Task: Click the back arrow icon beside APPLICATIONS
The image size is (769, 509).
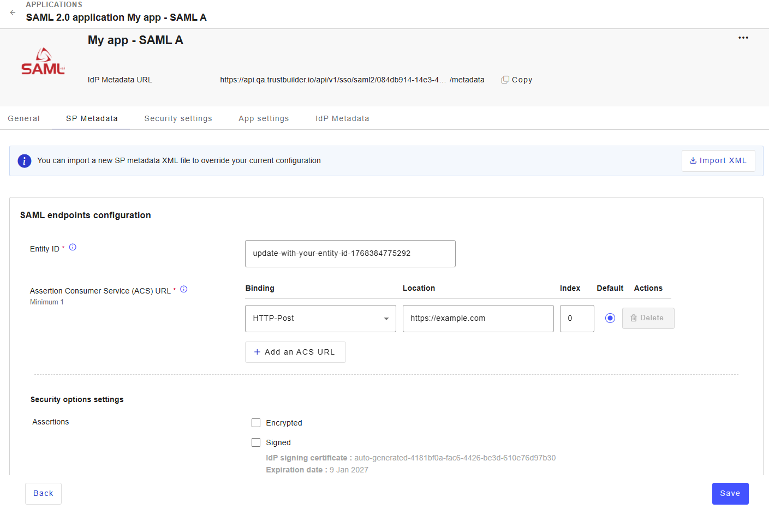Action: pyautogui.click(x=13, y=12)
